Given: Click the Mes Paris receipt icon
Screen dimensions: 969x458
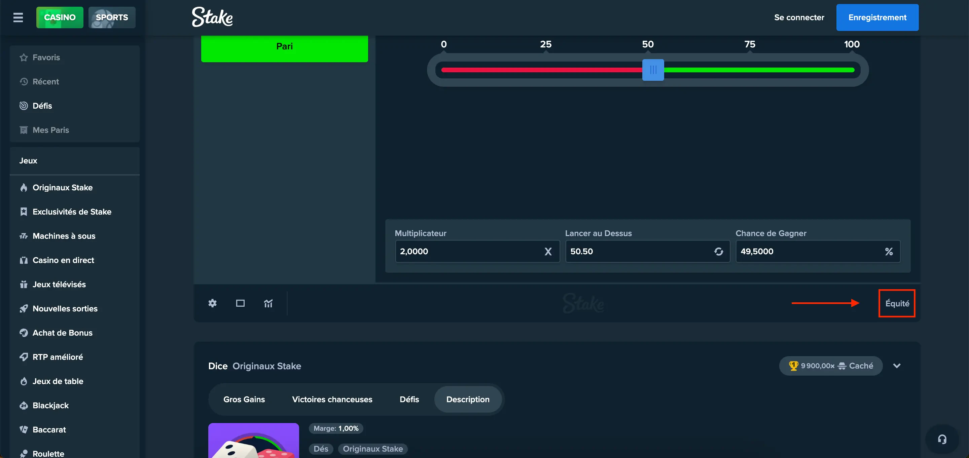Looking at the screenshot, I should pos(24,130).
